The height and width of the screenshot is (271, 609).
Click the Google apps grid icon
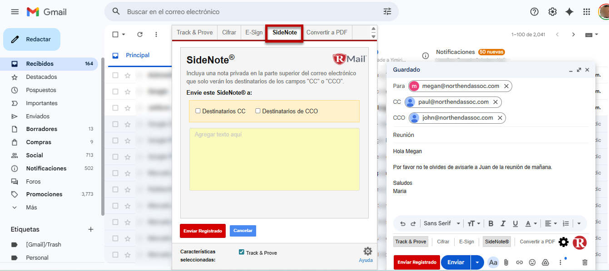coord(587,12)
